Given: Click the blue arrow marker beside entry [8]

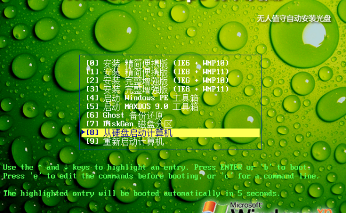Looking at the screenshot, I should (83, 132).
